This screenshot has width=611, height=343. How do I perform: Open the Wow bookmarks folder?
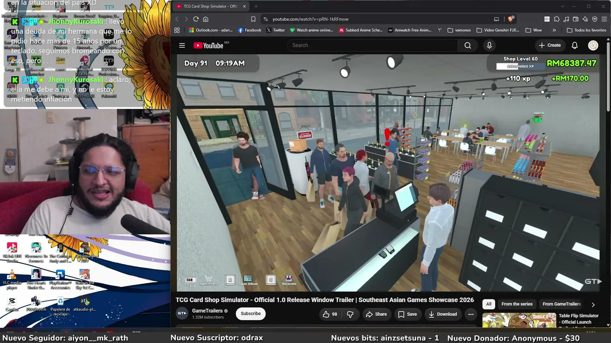533,30
